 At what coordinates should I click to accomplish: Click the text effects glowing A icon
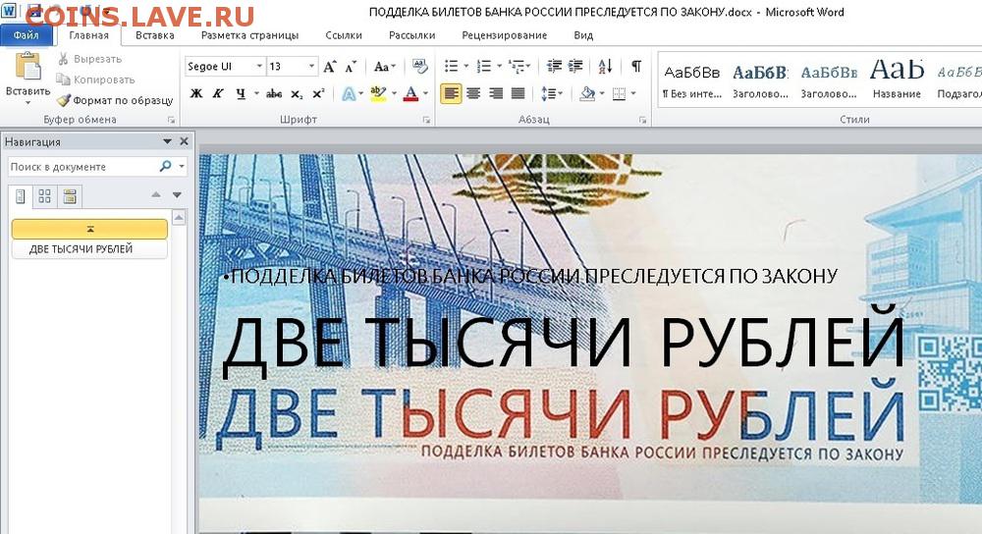click(x=349, y=94)
